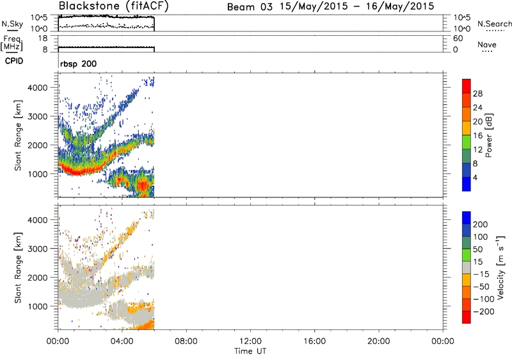Click the "-100" label on the velocity colorbar
The width and height of the screenshot is (512, 355).
(x=483, y=299)
